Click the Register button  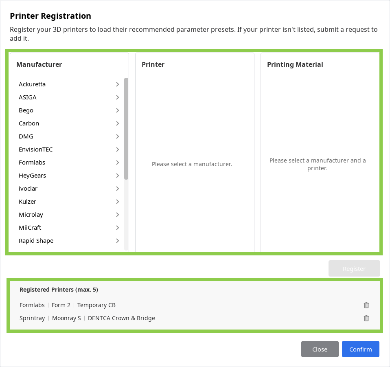(354, 268)
